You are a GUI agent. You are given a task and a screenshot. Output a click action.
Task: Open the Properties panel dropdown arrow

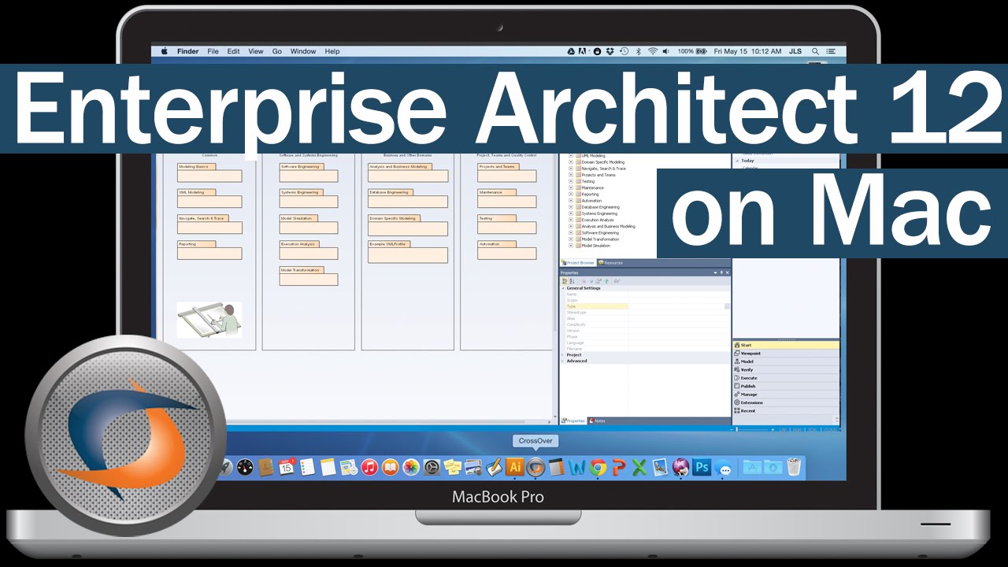tap(715, 272)
